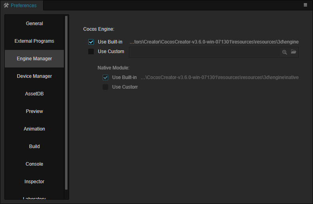The width and height of the screenshot is (313, 204).
Task: Open Device Manager settings
Action: 34,76
